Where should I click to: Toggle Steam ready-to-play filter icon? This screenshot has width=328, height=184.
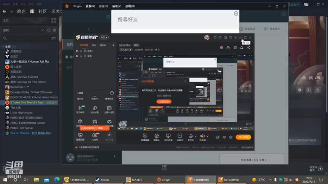pos(55,30)
